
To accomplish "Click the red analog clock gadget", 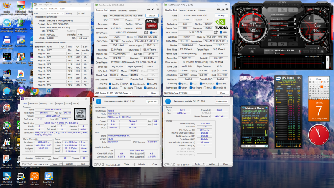I will [x=319, y=135].
